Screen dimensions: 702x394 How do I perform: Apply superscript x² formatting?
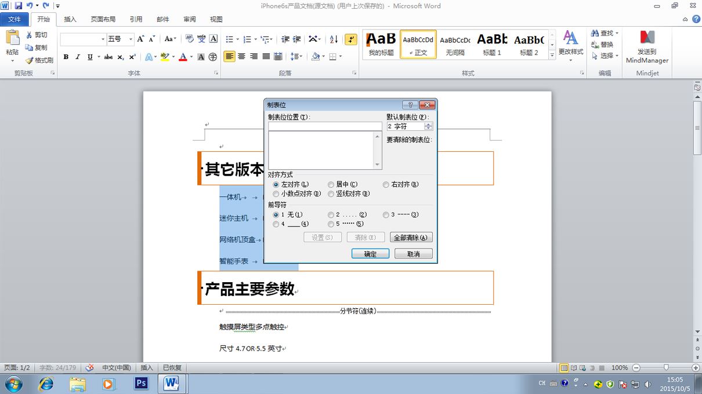(x=132, y=57)
